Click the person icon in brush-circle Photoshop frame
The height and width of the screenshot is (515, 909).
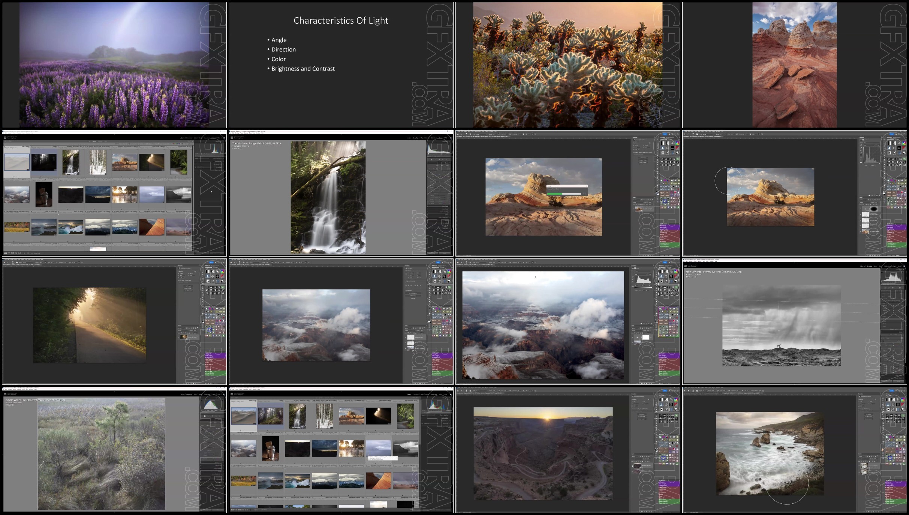(889, 148)
